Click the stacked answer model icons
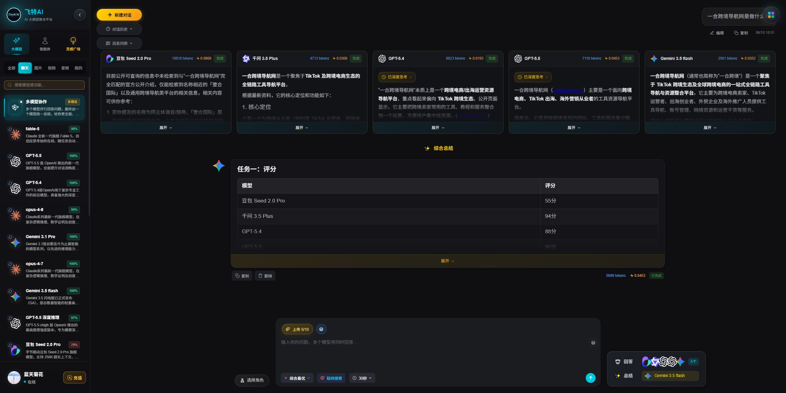786x393 pixels. tap(663, 362)
